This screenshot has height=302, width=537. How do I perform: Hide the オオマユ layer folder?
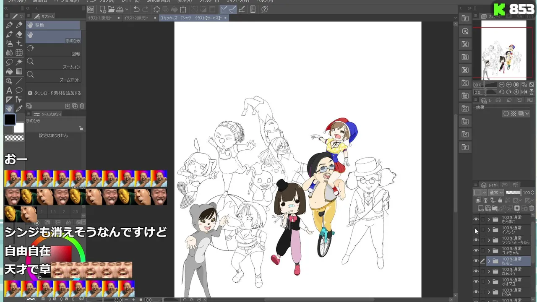pos(476,282)
